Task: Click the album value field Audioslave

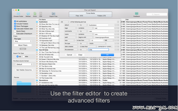Action: pos(99,25)
